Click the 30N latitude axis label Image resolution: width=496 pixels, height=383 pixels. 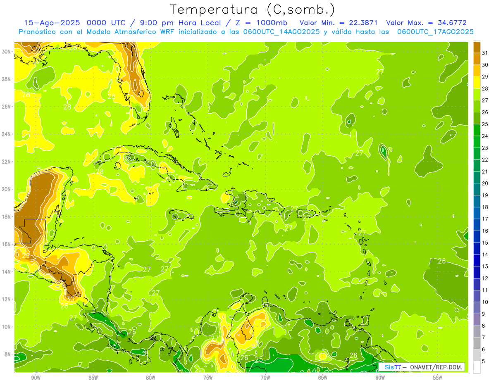pyautogui.click(x=7, y=52)
